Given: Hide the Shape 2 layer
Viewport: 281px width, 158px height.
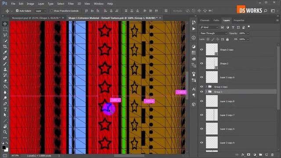Looking at the screenshot, I should (202, 63).
